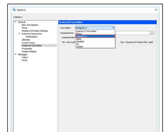Select the Libraries category

[26, 40]
